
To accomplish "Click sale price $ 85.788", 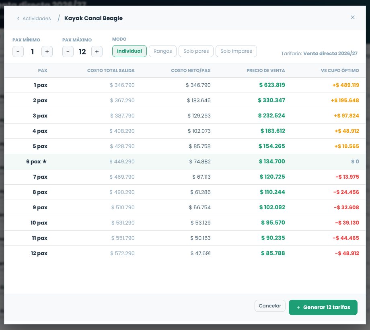I will pyautogui.click(x=273, y=253).
